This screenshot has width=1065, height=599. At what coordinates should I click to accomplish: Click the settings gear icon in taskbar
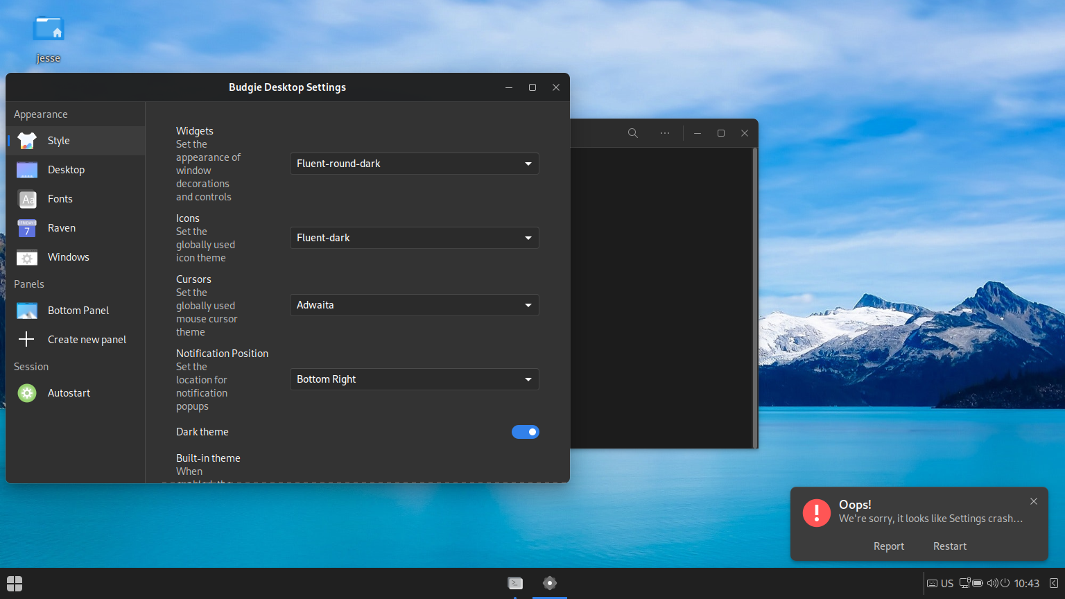pos(550,583)
